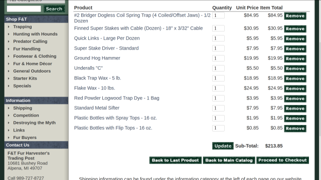The height and width of the screenshot is (180, 321).
Task: Open the Fur Buyers link
Action: click(x=25, y=137)
